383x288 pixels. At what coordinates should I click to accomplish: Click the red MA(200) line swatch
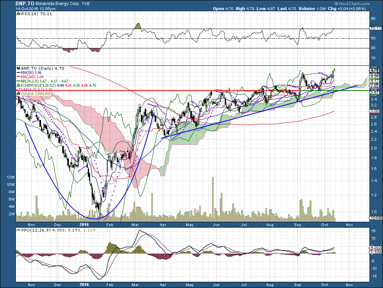pos(18,77)
